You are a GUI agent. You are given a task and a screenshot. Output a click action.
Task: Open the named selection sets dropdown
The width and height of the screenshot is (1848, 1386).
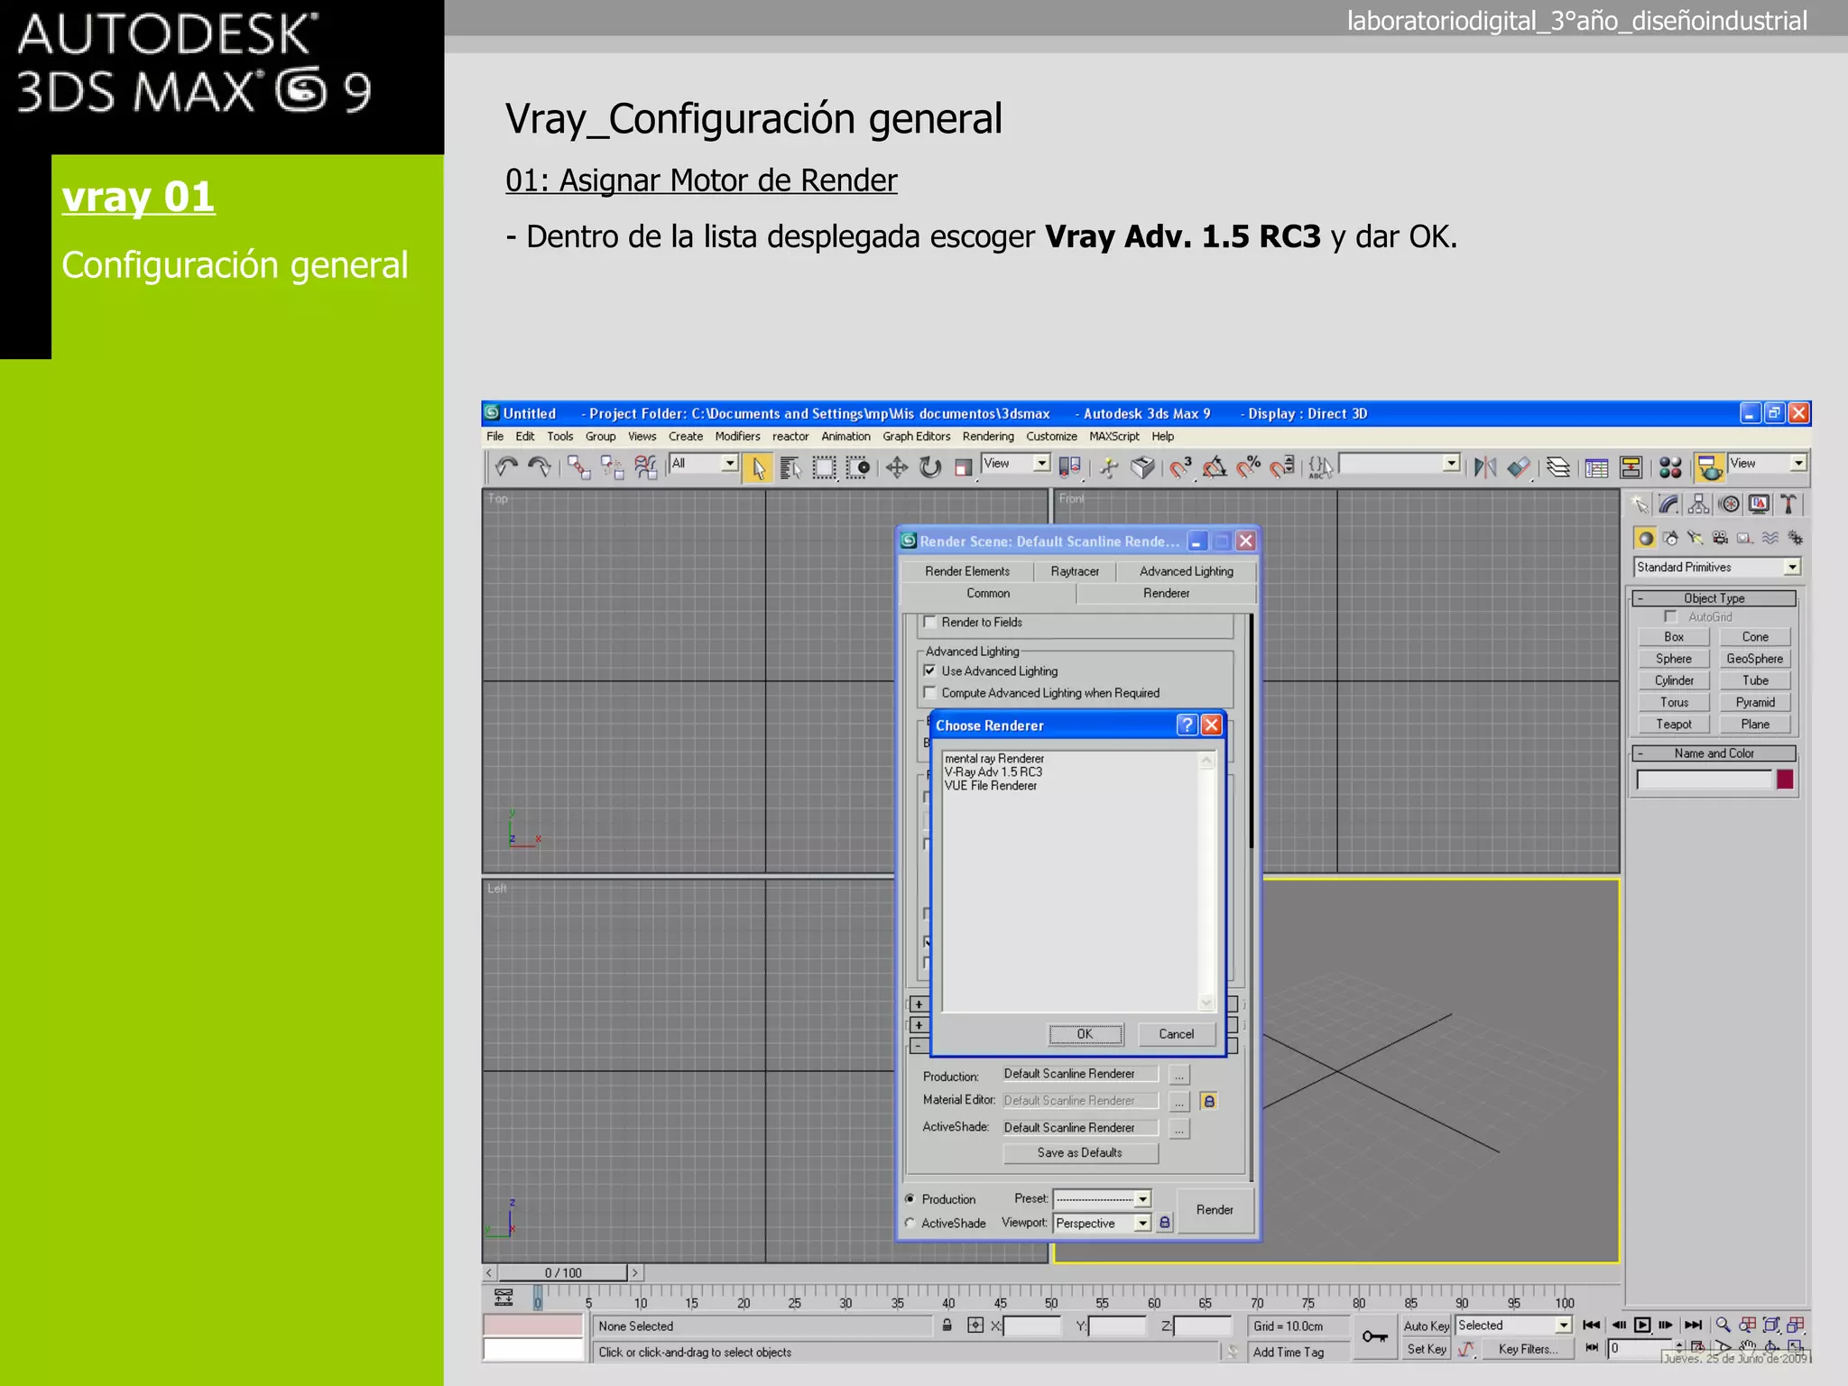[1400, 463]
